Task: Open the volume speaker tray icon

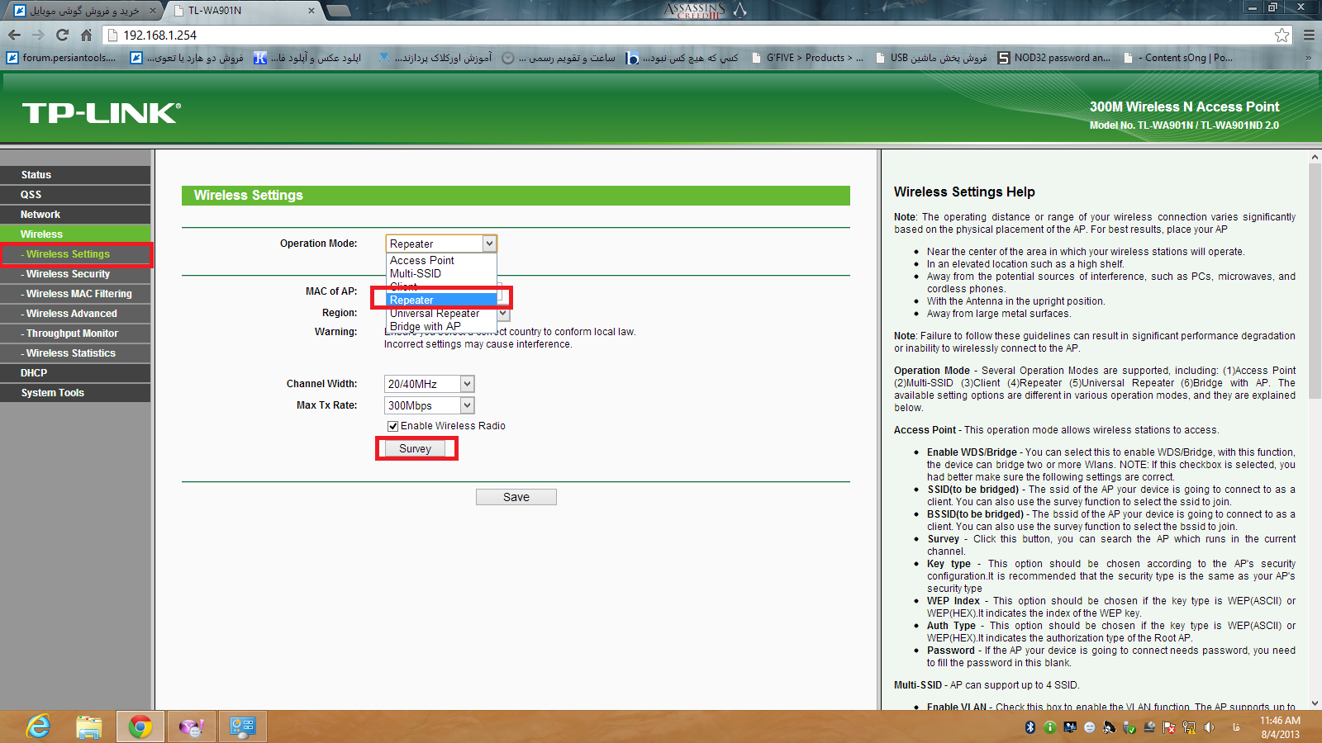Action: coord(1209,727)
